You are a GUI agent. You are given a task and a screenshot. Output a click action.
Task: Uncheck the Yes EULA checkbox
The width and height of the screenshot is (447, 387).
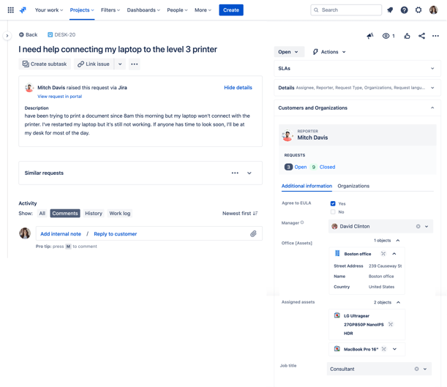tap(333, 203)
